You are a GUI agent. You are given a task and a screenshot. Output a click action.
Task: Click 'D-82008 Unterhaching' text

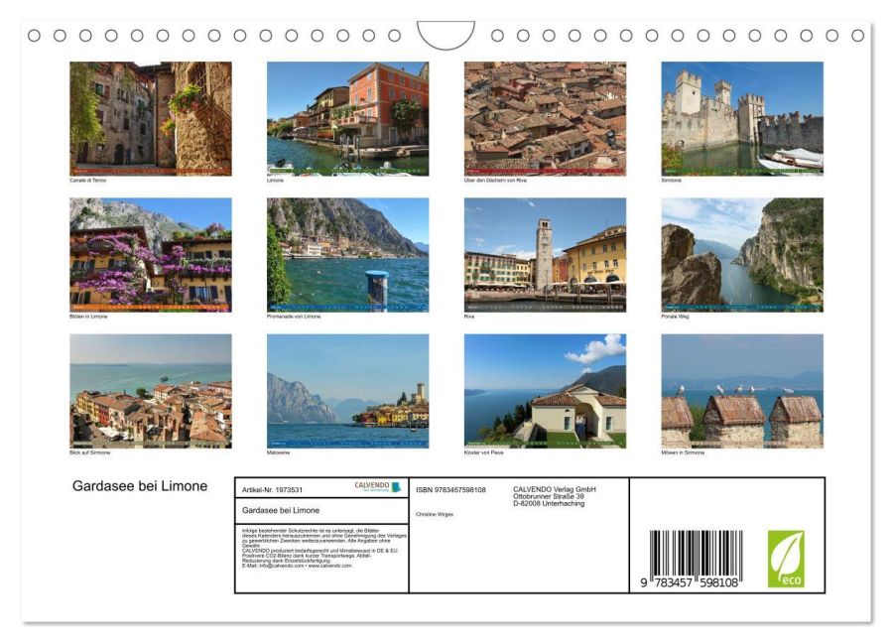click(x=549, y=504)
